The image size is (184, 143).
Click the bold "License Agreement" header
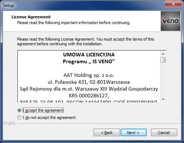31,17
